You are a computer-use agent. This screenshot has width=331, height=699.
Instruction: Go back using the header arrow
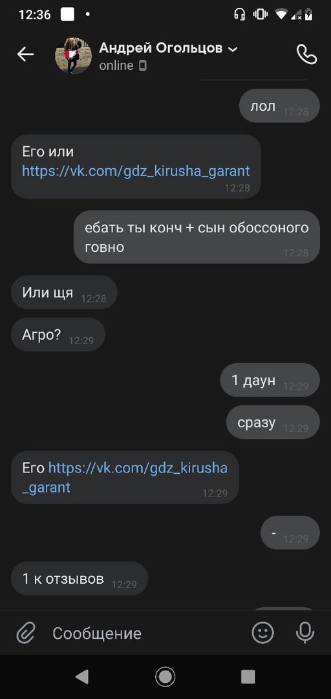coord(25,54)
